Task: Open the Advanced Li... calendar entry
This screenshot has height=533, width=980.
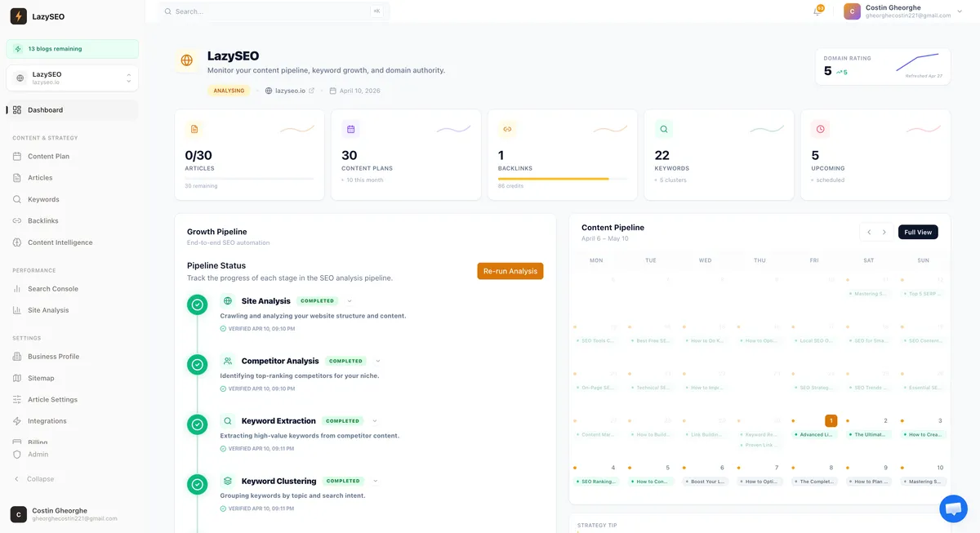Action: point(814,435)
